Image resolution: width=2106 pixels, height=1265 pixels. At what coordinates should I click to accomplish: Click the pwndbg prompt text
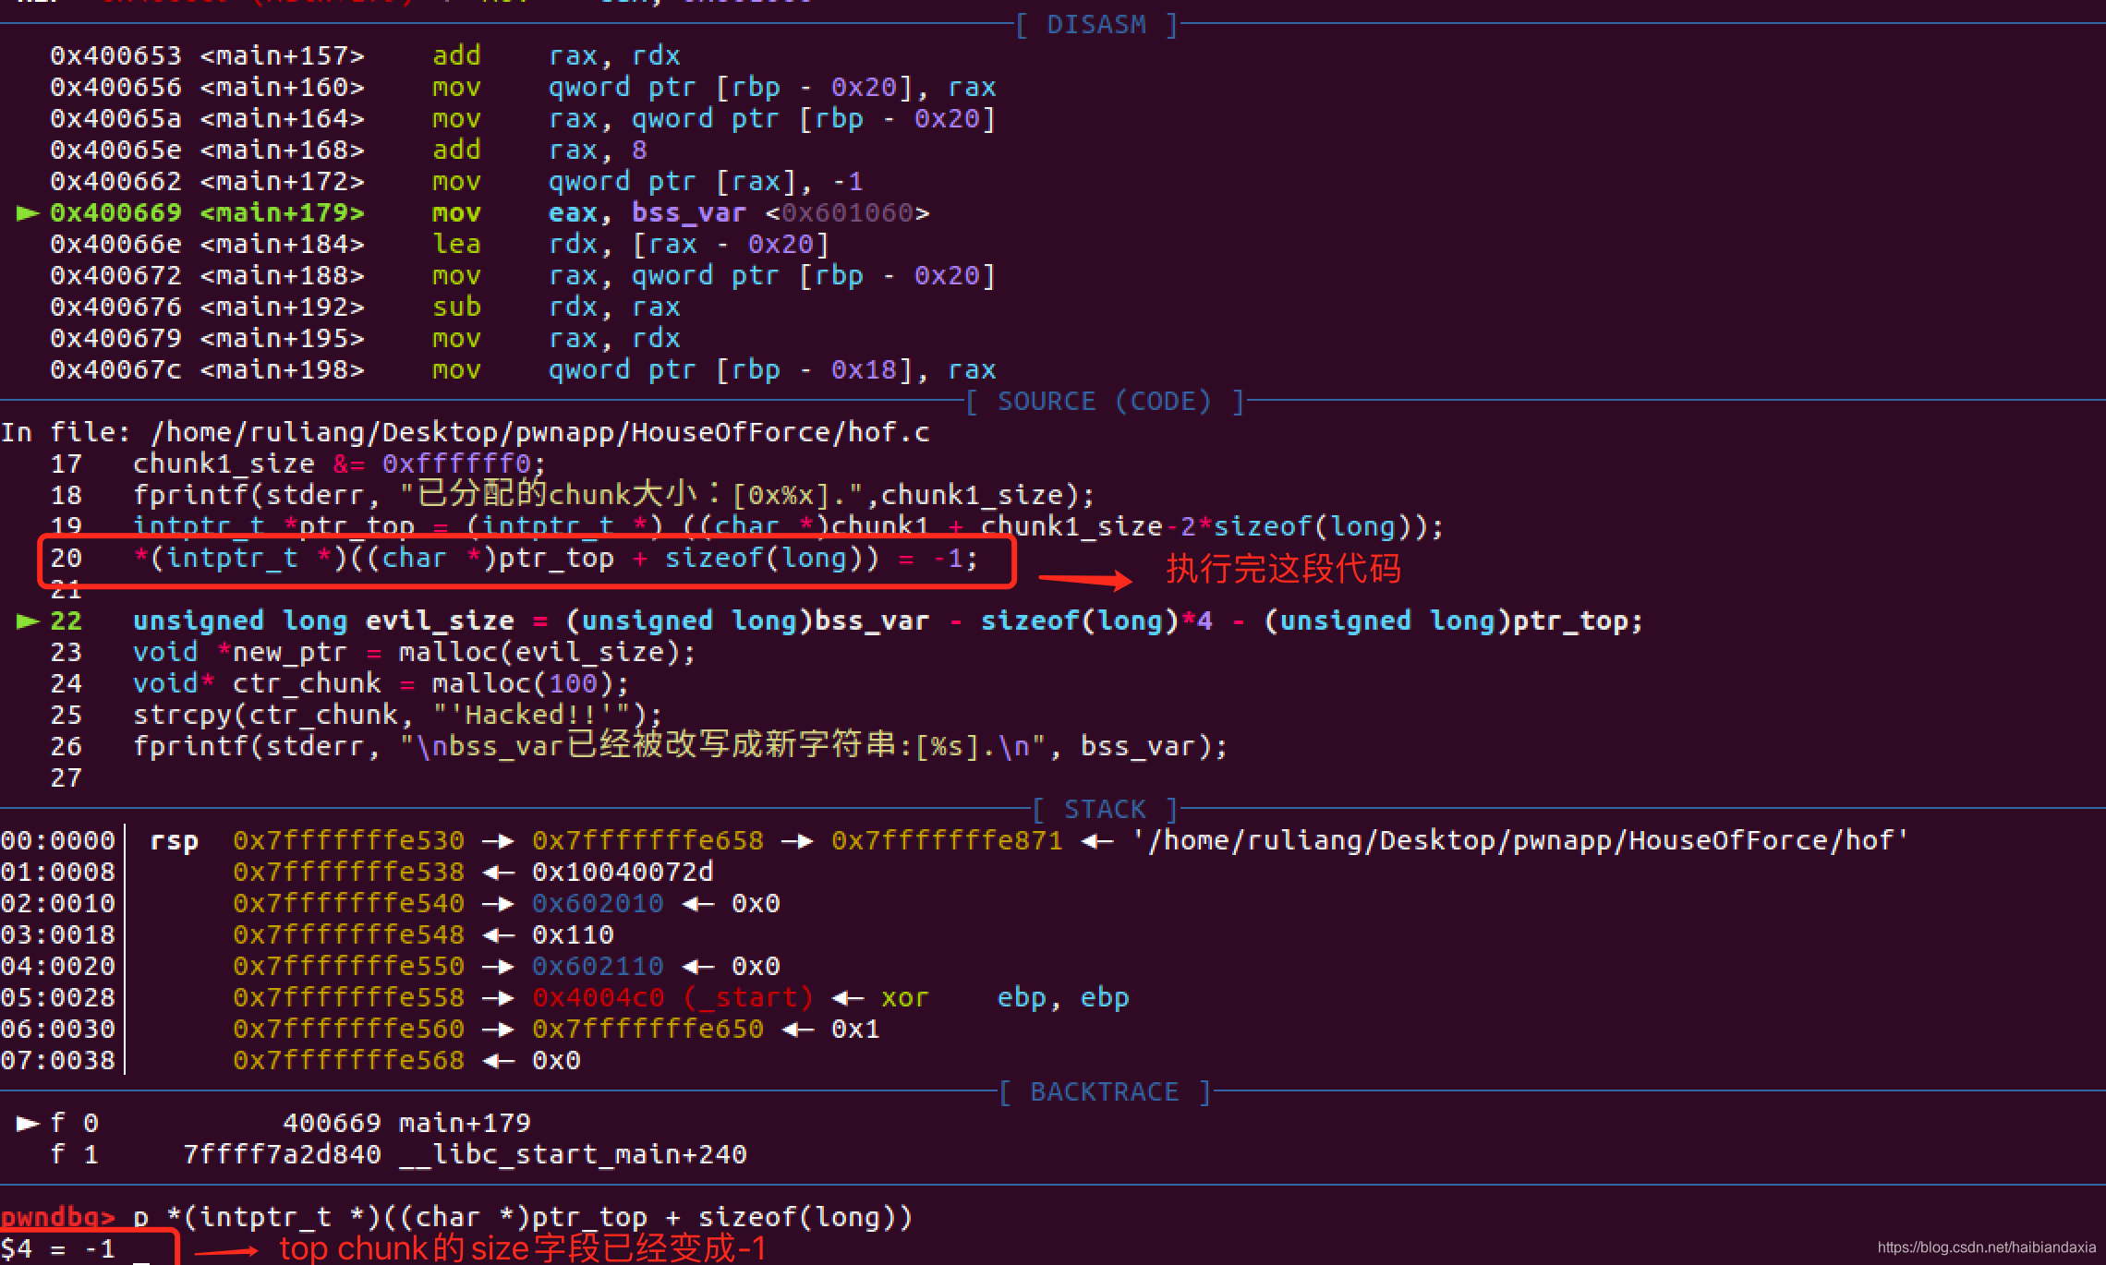[x=57, y=1217]
